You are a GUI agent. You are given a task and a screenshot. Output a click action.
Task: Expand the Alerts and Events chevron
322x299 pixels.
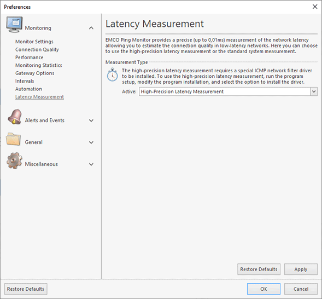pos(91,120)
